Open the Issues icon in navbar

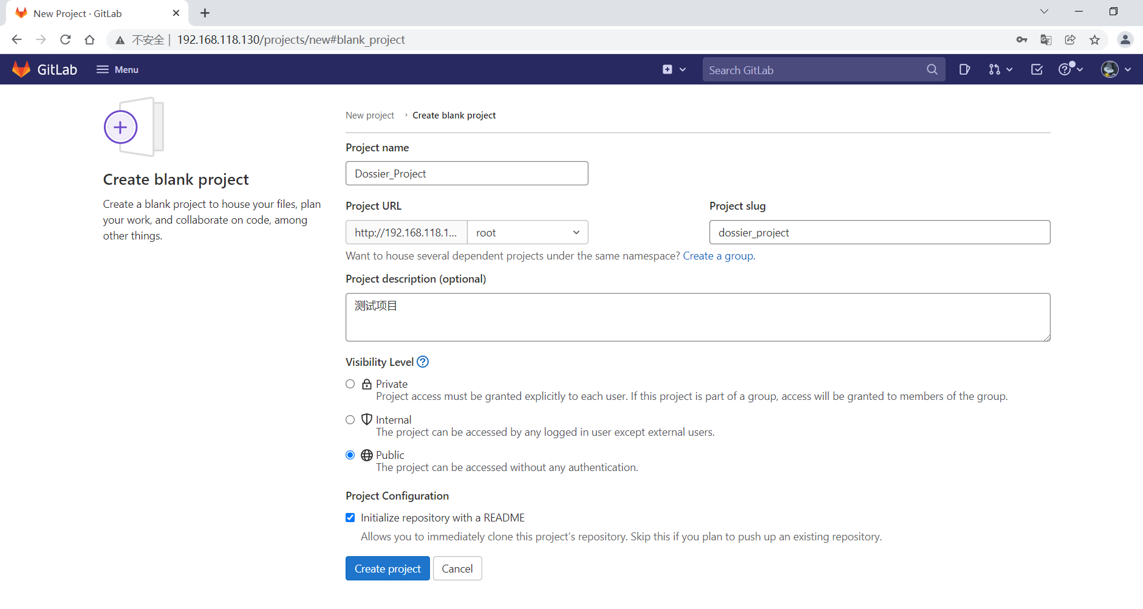point(964,69)
